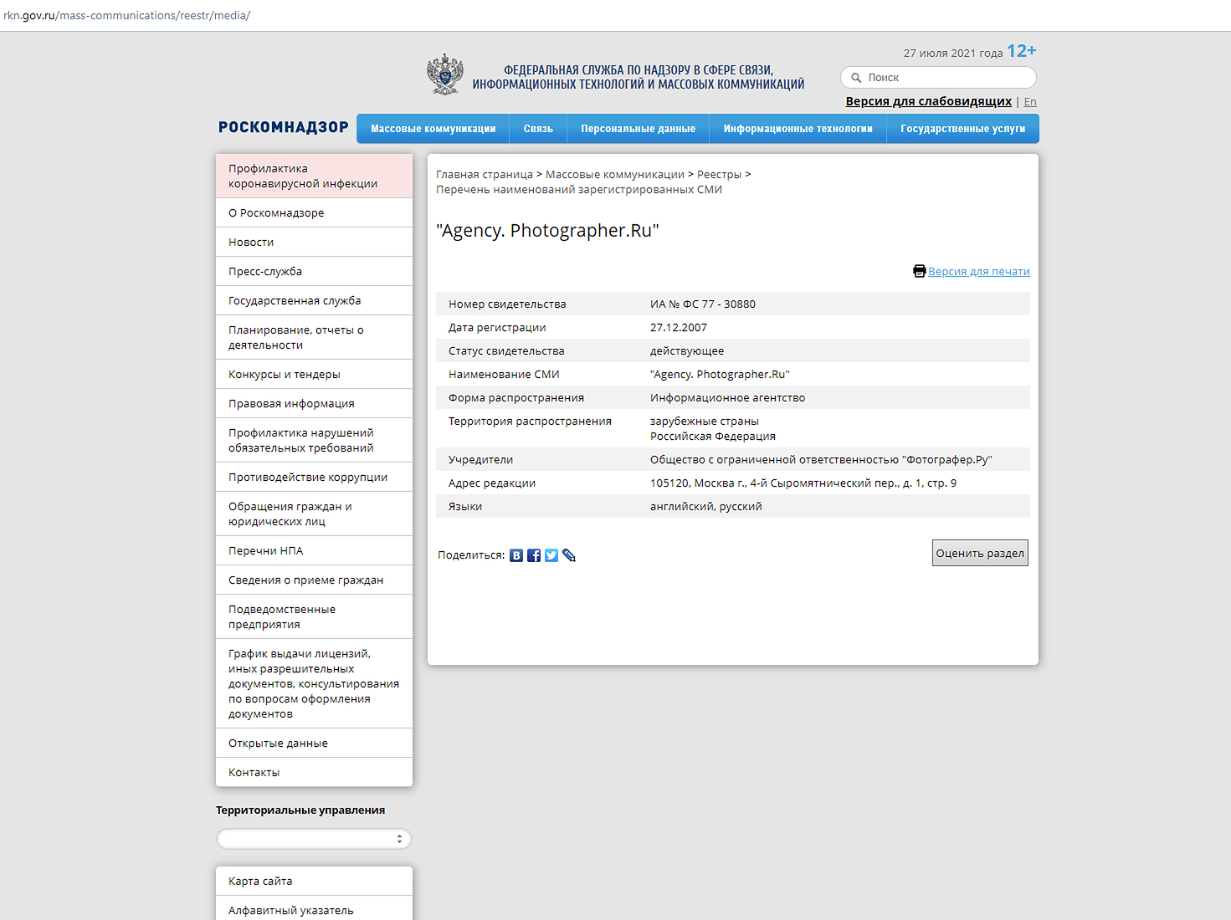
Task: Open Пресс-служба sidebar item
Action: tap(314, 271)
